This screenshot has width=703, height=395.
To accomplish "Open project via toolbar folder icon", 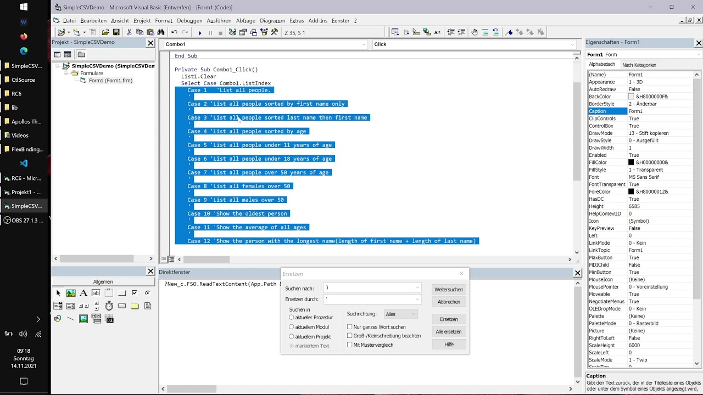I will click(105, 32).
